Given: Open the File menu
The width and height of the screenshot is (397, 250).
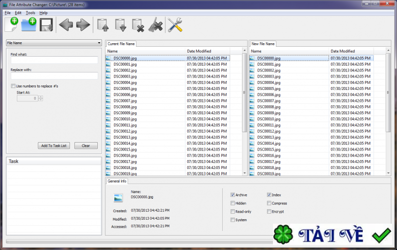Looking at the screenshot, I should point(7,13).
